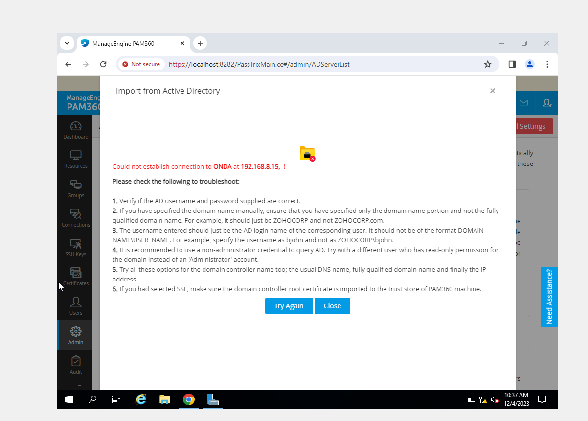
Task: Click the Not secure site info chip
Action: point(141,64)
